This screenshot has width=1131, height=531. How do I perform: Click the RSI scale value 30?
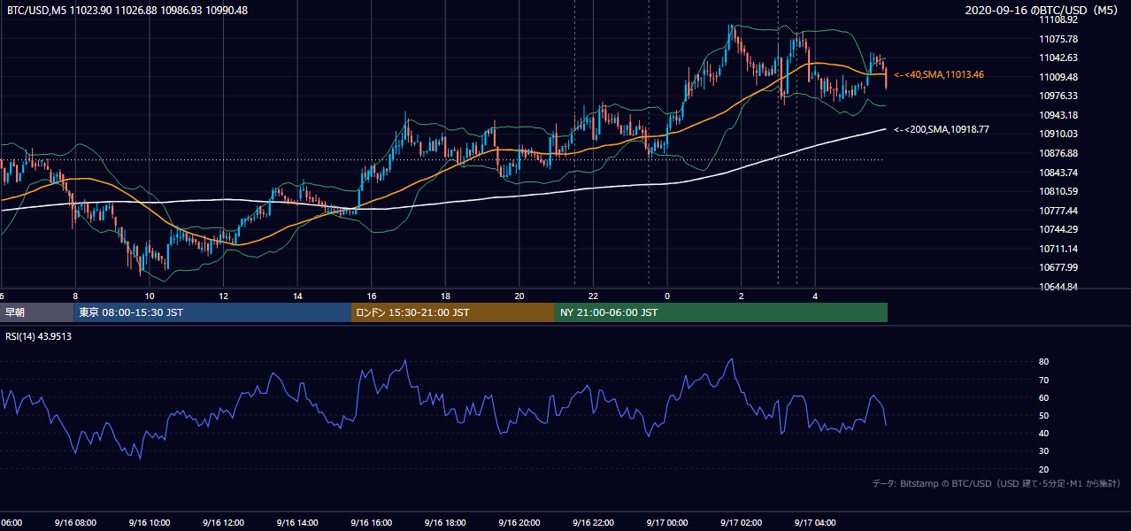[x=1043, y=451]
